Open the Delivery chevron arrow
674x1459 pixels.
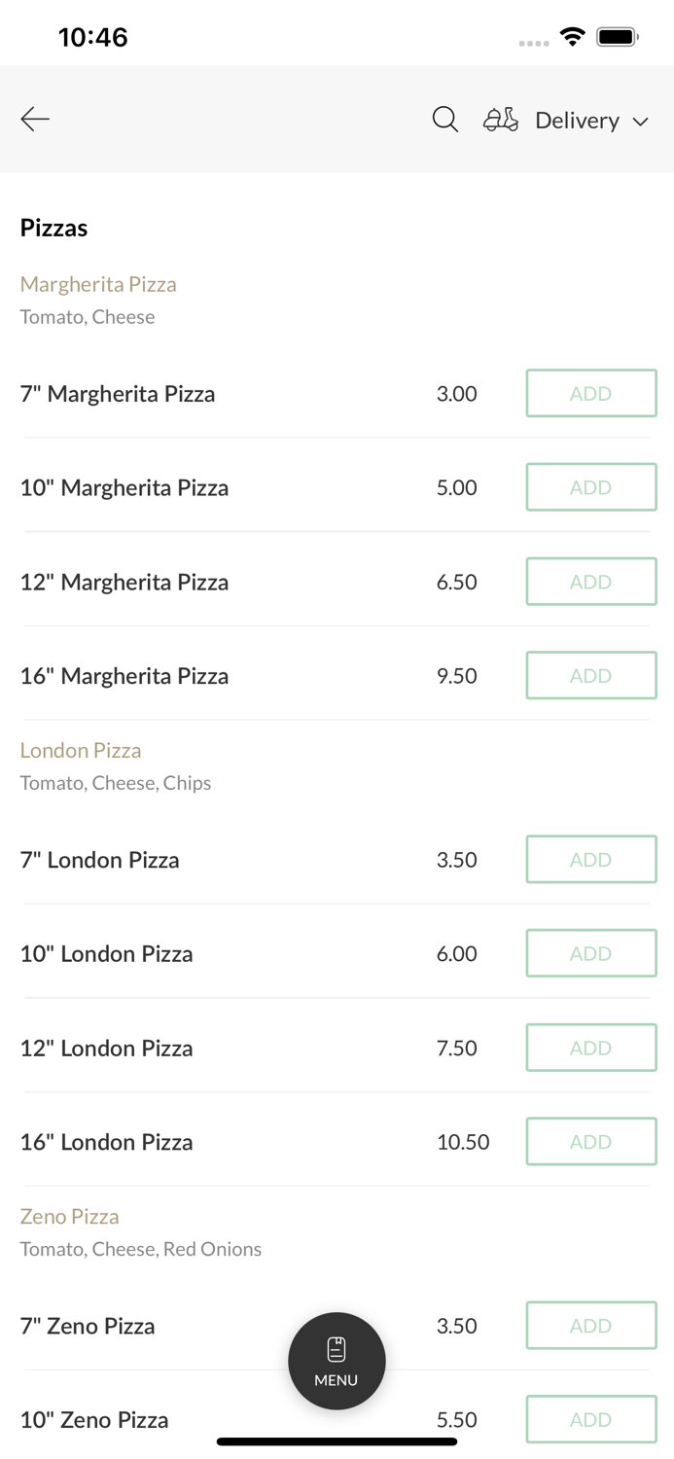[x=641, y=122]
